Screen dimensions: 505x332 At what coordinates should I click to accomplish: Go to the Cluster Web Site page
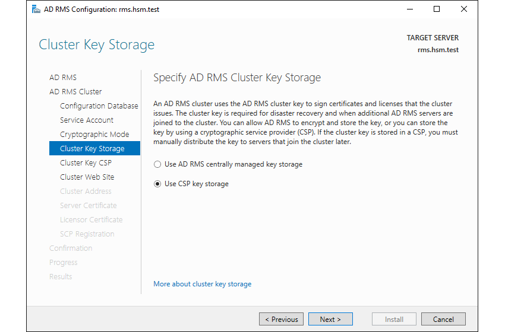coord(87,177)
